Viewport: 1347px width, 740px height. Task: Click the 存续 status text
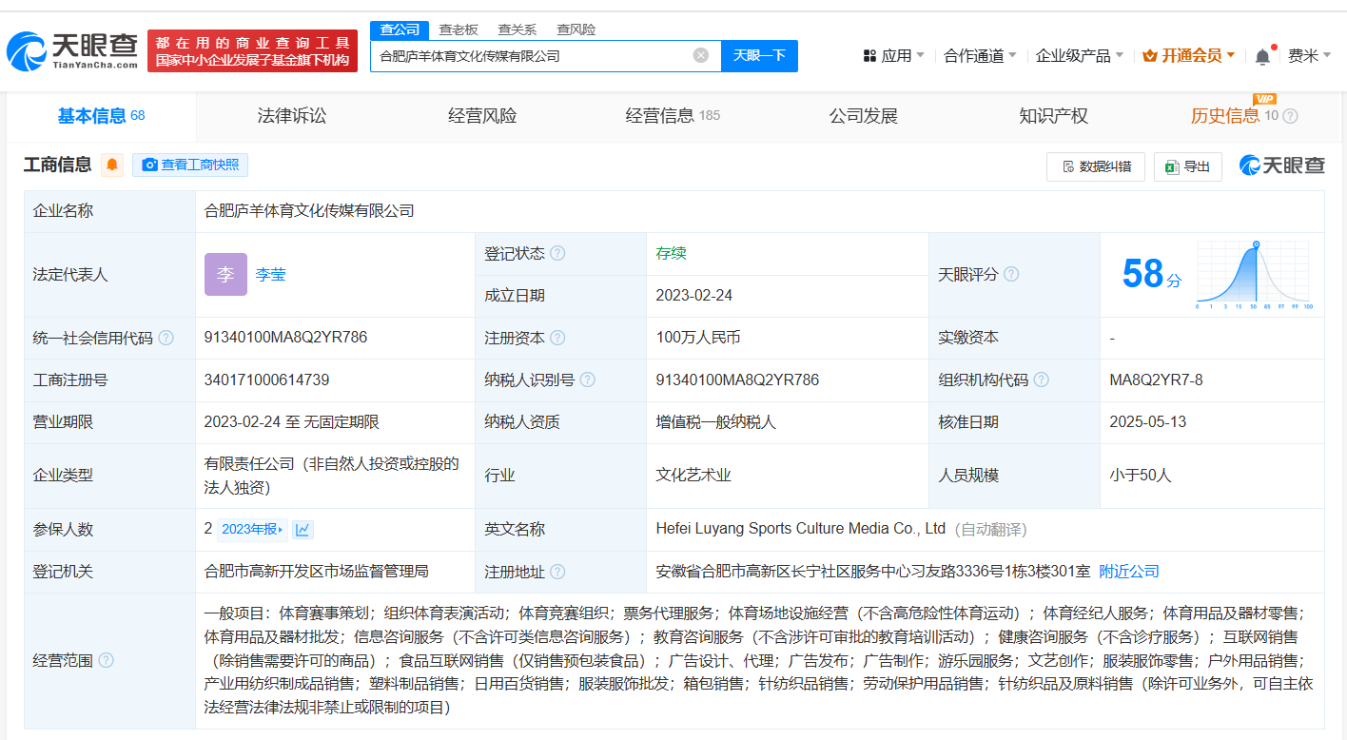click(671, 253)
